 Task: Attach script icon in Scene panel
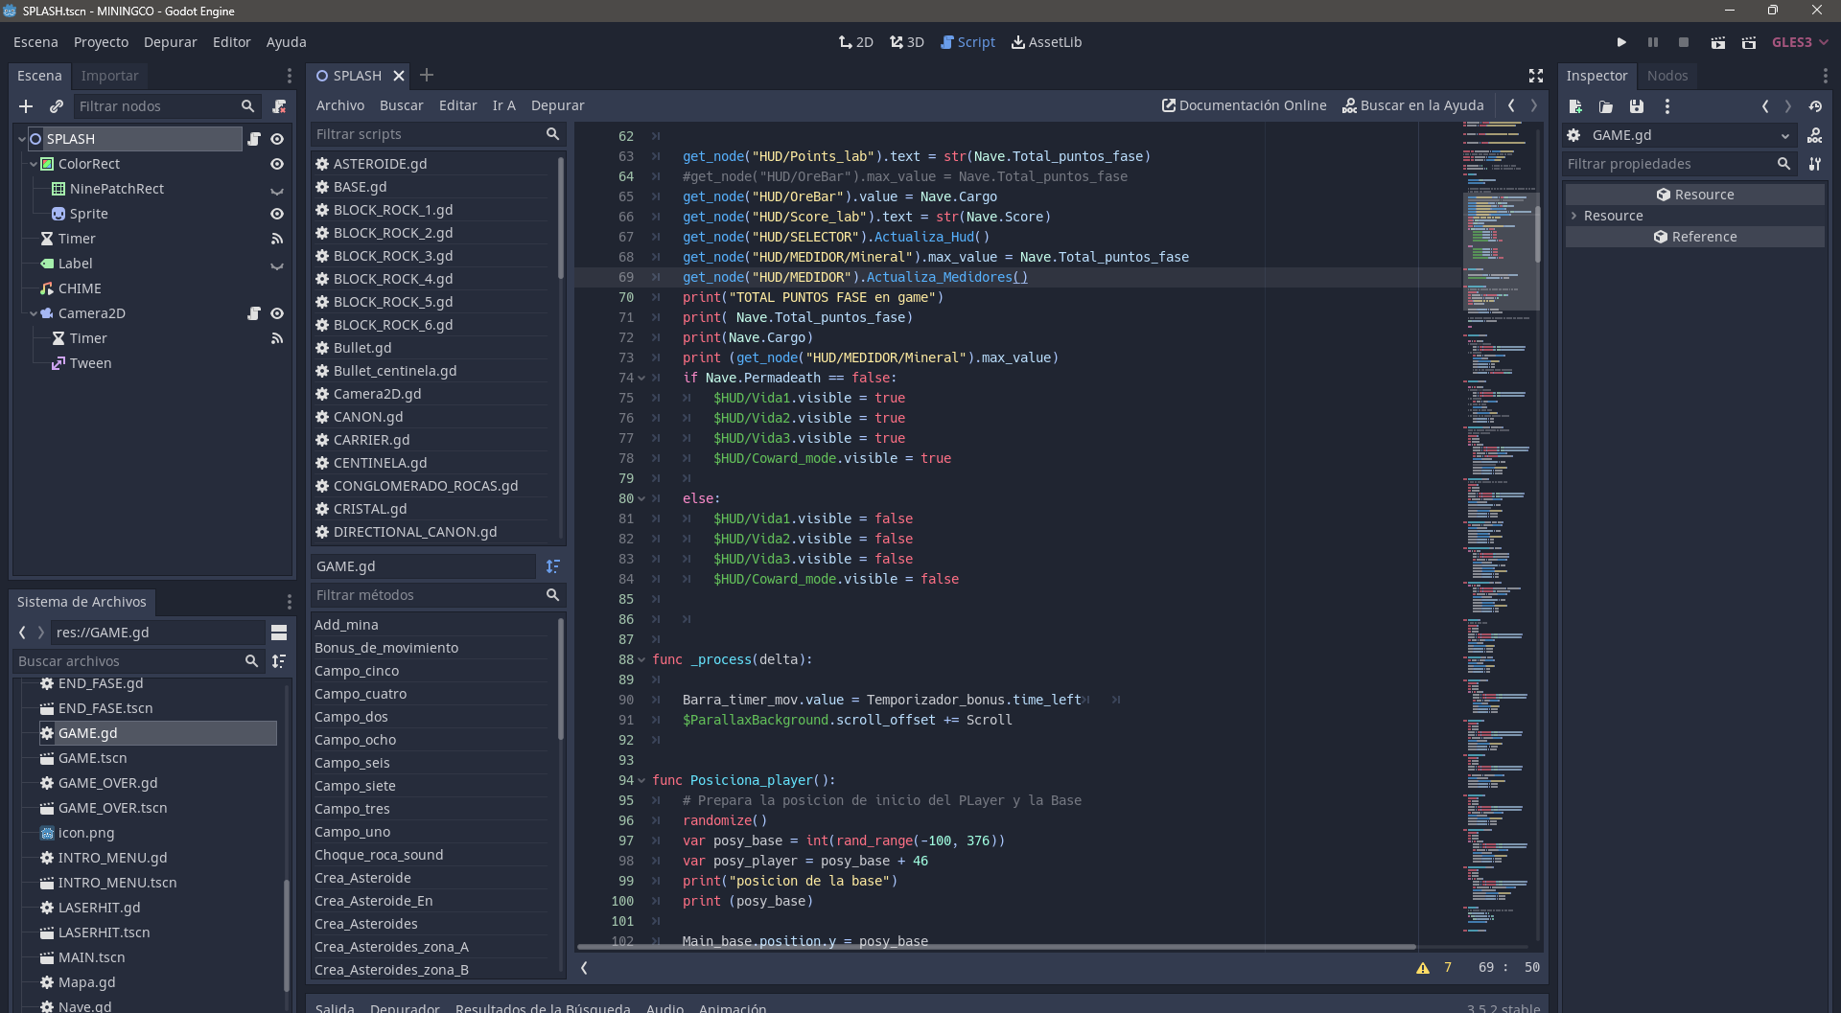(x=279, y=106)
